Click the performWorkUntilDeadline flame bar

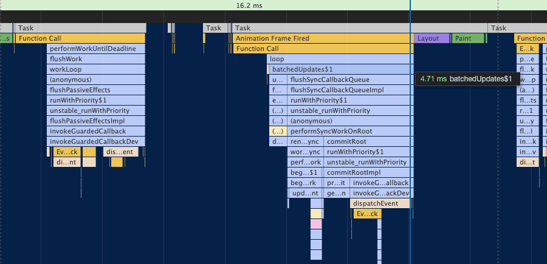(x=96, y=49)
